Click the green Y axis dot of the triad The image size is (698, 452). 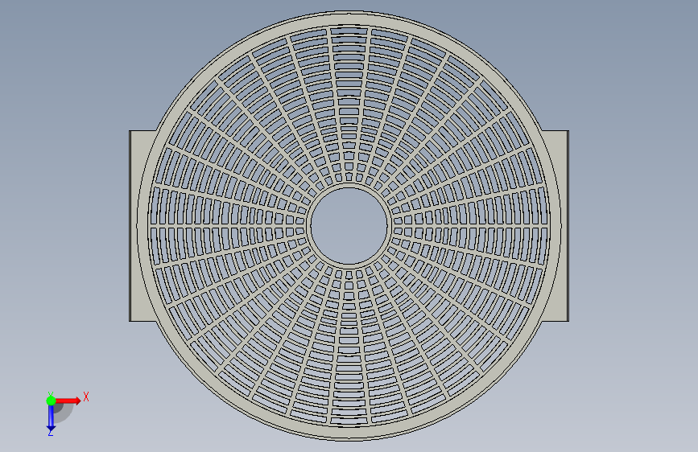(x=51, y=401)
